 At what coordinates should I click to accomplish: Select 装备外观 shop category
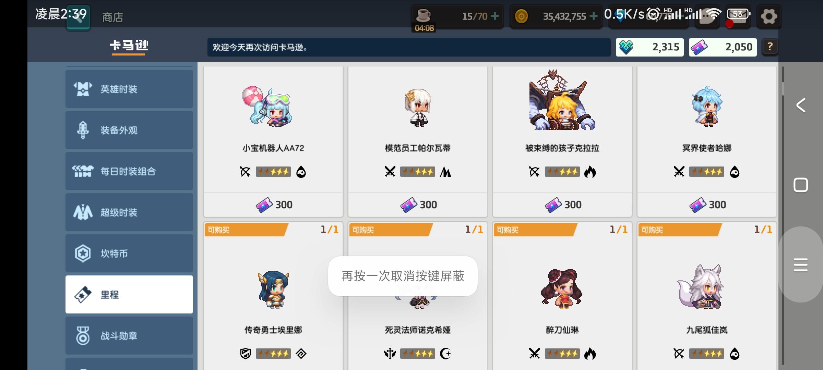[129, 130]
